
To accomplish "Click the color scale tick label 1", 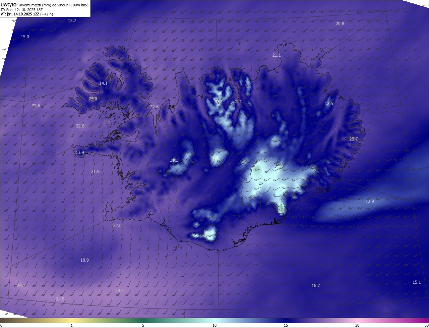I will (72, 325).
